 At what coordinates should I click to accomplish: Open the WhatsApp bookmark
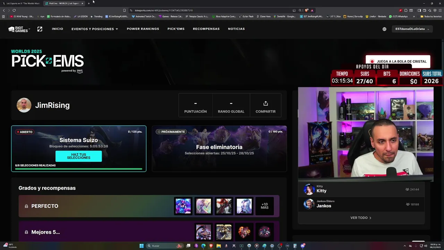[398, 16]
